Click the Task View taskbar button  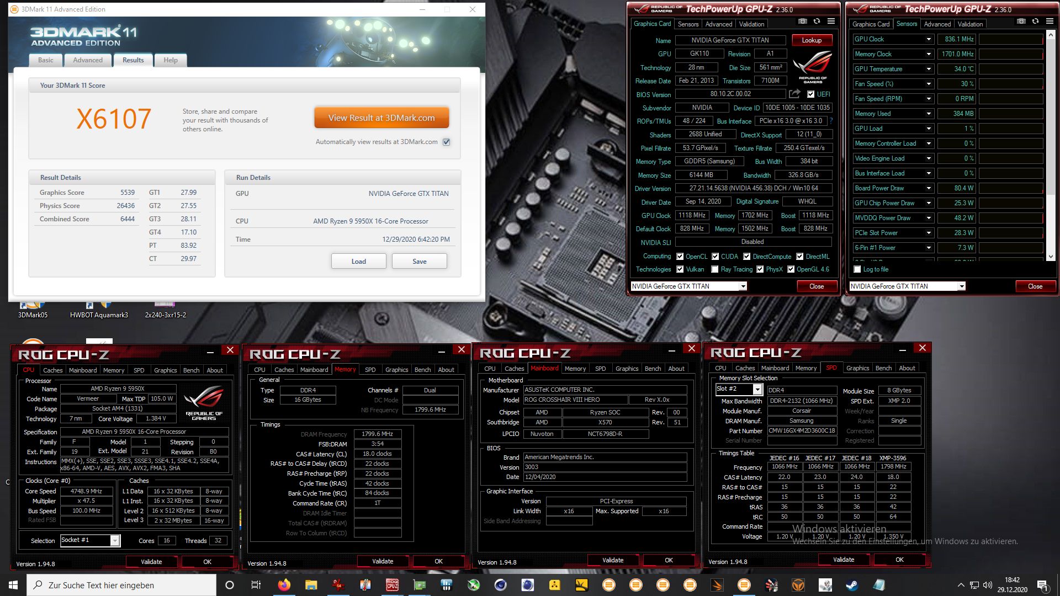click(x=256, y=585)
